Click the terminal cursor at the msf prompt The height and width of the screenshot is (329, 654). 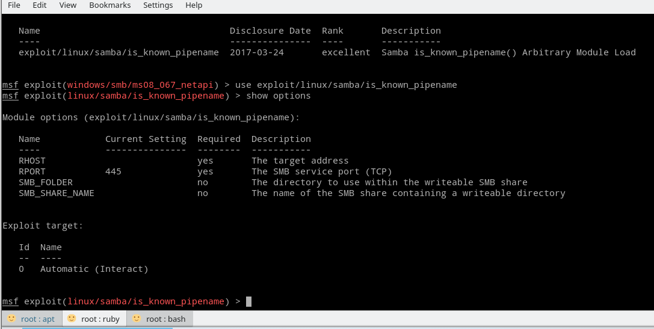(x=248, y=301)
